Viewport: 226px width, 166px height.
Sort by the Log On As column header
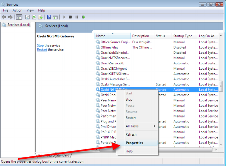[208, 36]
